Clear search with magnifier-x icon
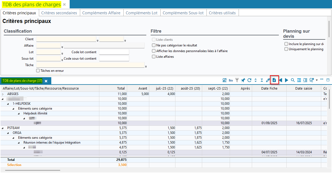Viewport: 332px width, 173px height. (x=311, y=80)
